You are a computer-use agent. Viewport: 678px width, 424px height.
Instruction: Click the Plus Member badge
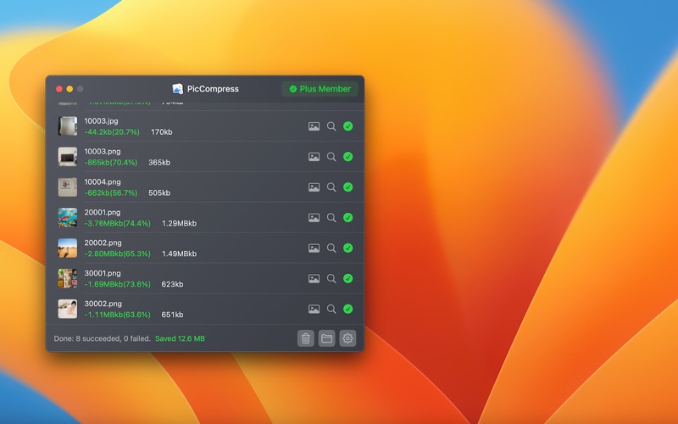(x=320, y=89)
